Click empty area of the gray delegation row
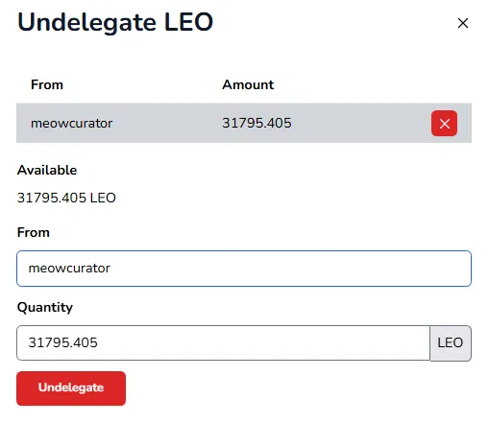Viewport: 489px width, 423px height. pos(358,123)
